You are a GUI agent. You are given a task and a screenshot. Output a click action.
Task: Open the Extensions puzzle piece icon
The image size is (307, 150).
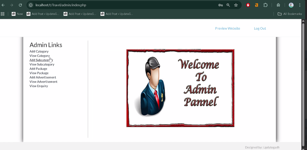[x=265, y=5]
